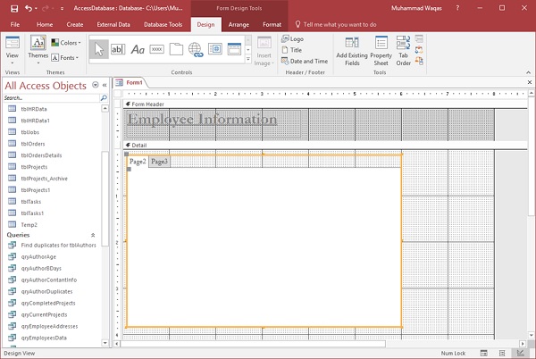Open the Database Tools tab
This screenshot has height=359, width=536.
tap(163, 24)
